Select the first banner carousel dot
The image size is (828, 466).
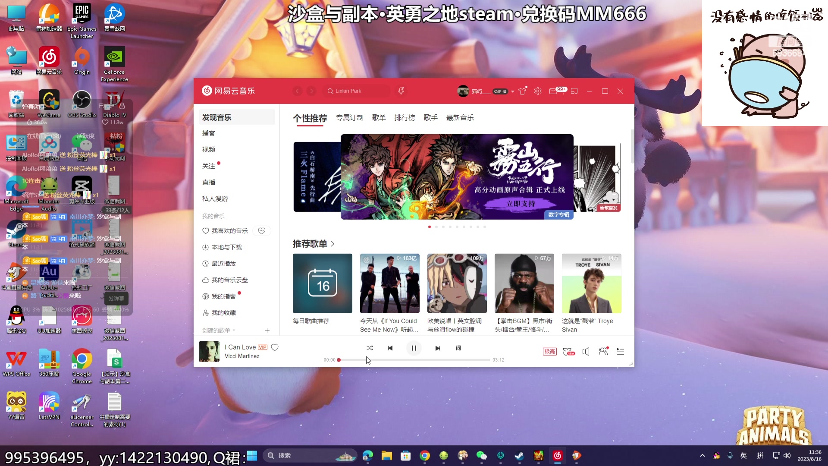coord(429,227)
